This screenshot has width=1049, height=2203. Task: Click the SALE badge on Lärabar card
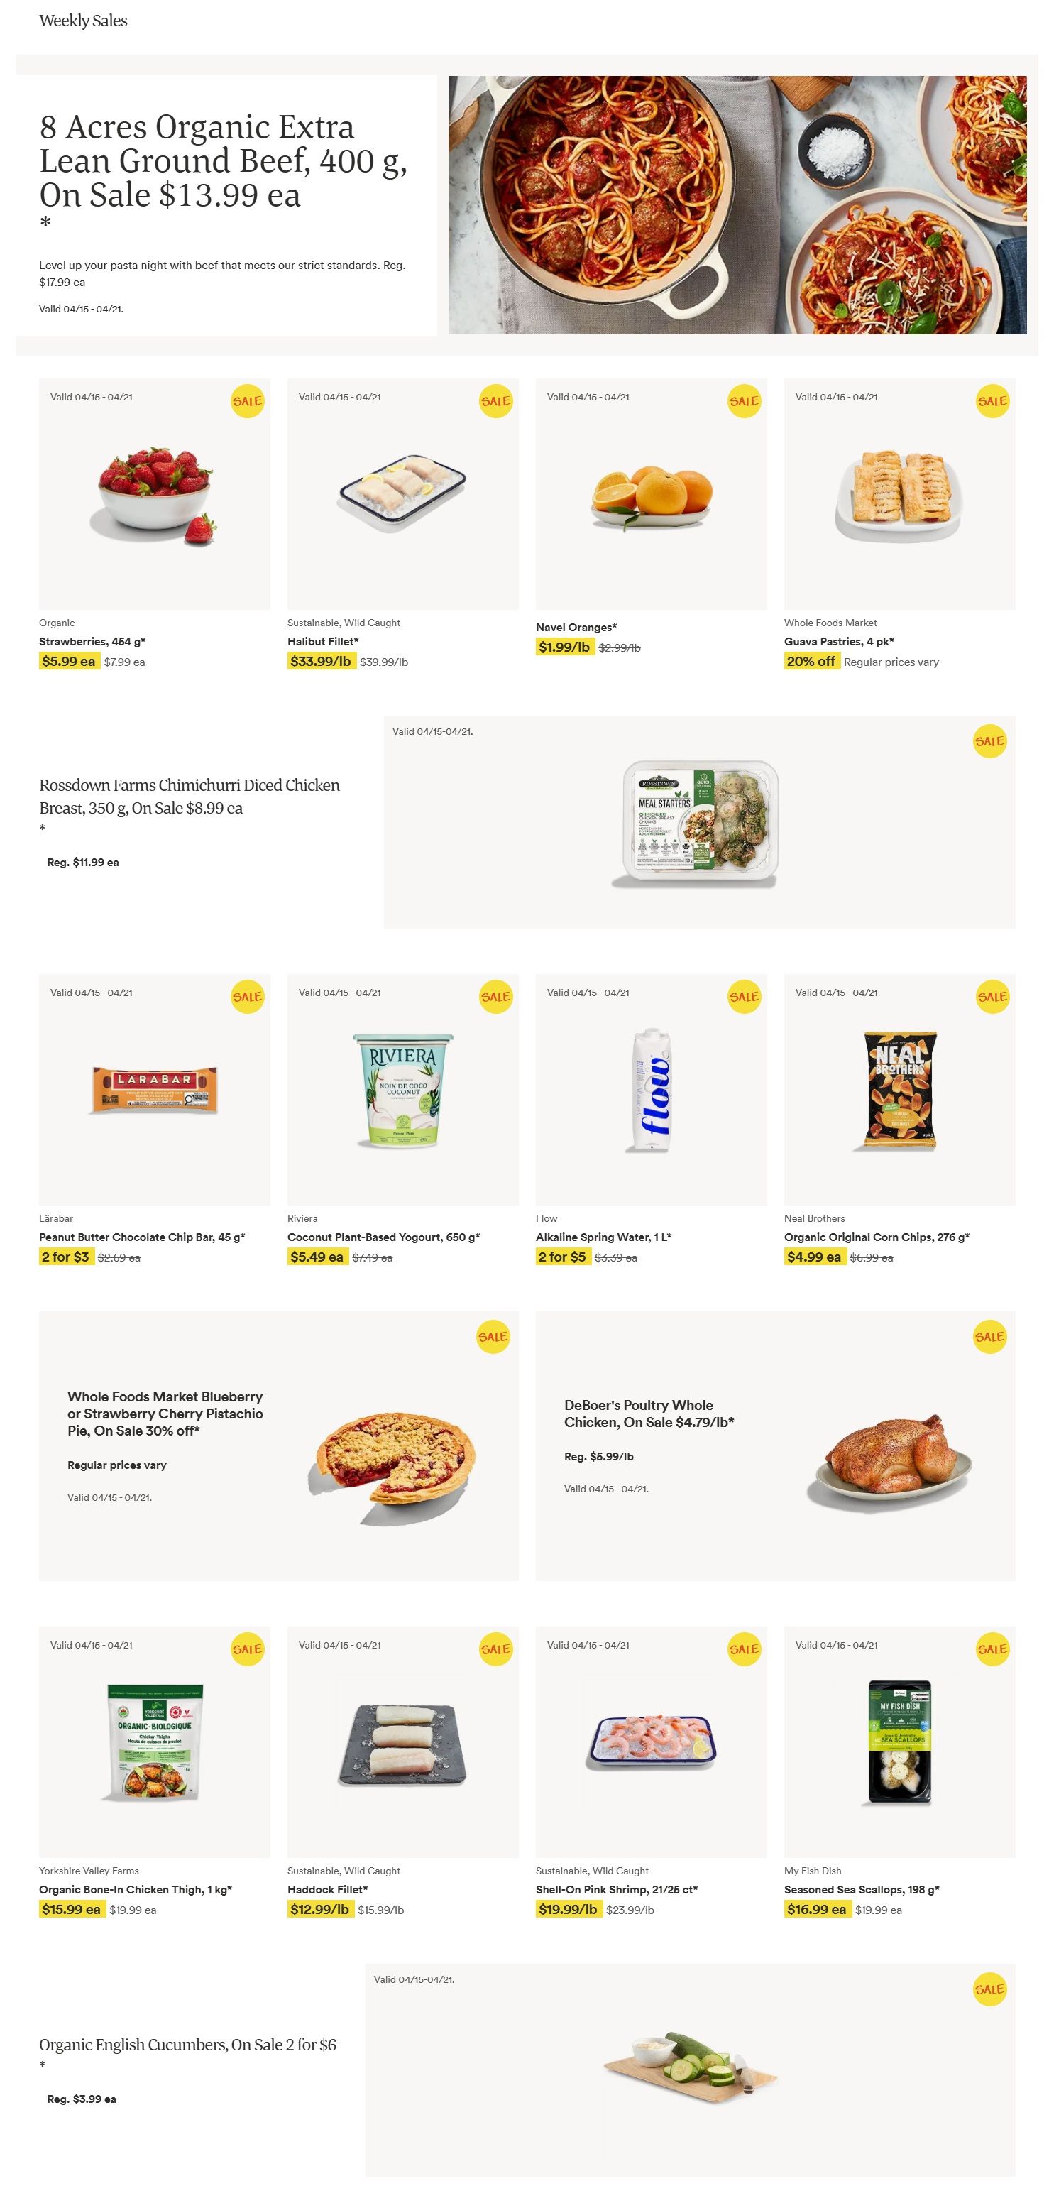tap(247, 996)
